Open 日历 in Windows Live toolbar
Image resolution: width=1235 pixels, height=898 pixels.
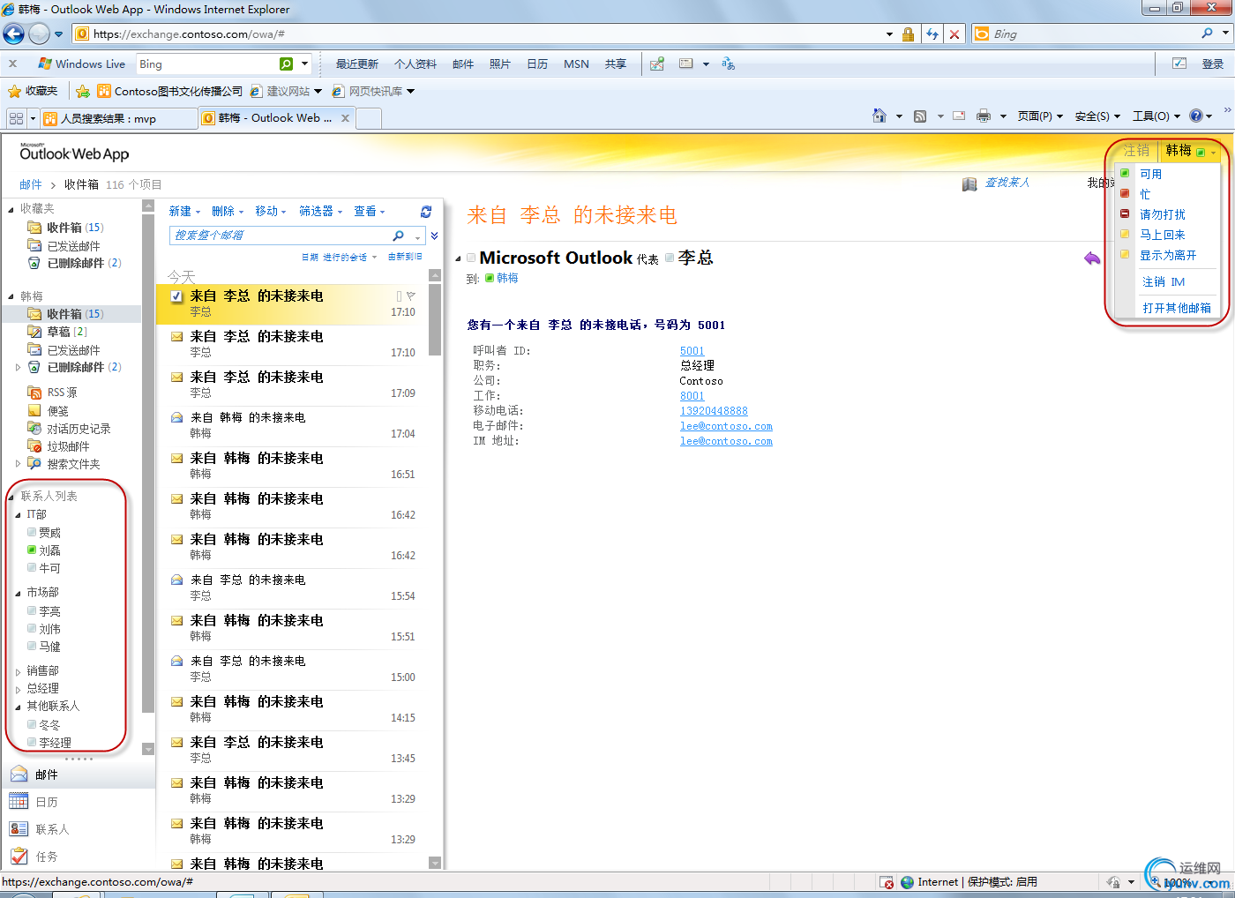pyautogui.click(x=537, y=64)
